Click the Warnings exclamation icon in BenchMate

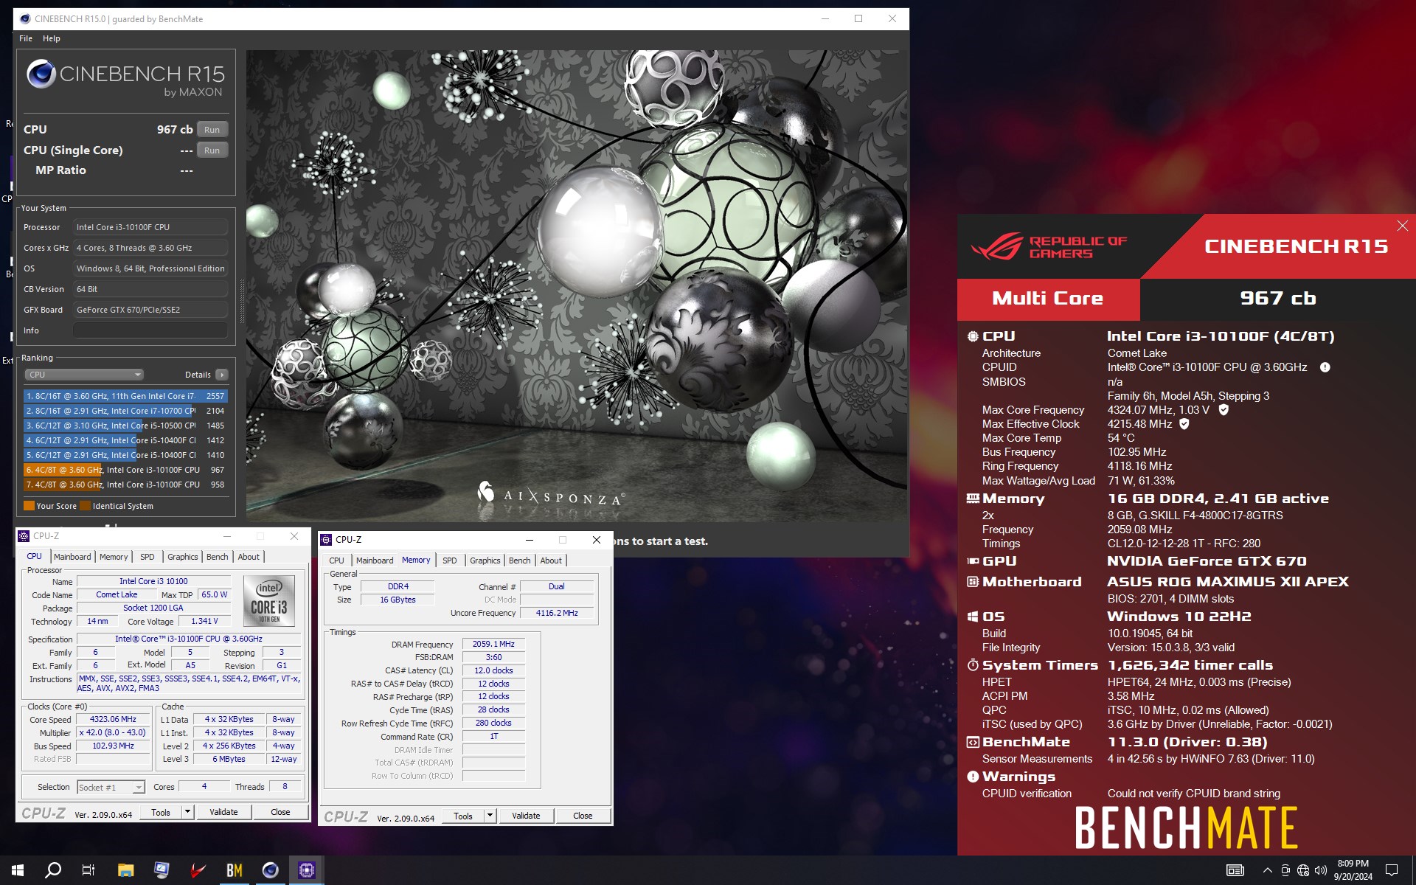pyautogui.click(x=973, y=777)
